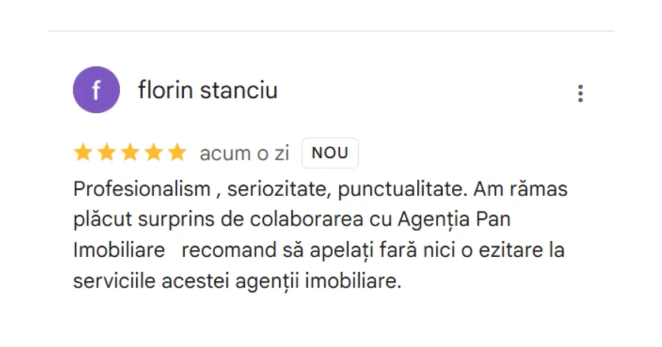Viewport: 662px width, 347px height.
Task: Click the word "serviciile" on the last line
Action: pos(111,281)
